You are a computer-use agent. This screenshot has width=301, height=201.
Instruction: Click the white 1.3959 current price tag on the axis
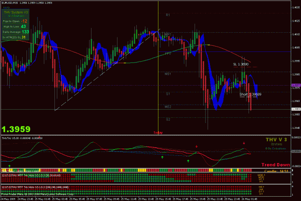[x=296, y=109]
